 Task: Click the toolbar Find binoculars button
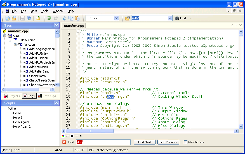[180, 18]
